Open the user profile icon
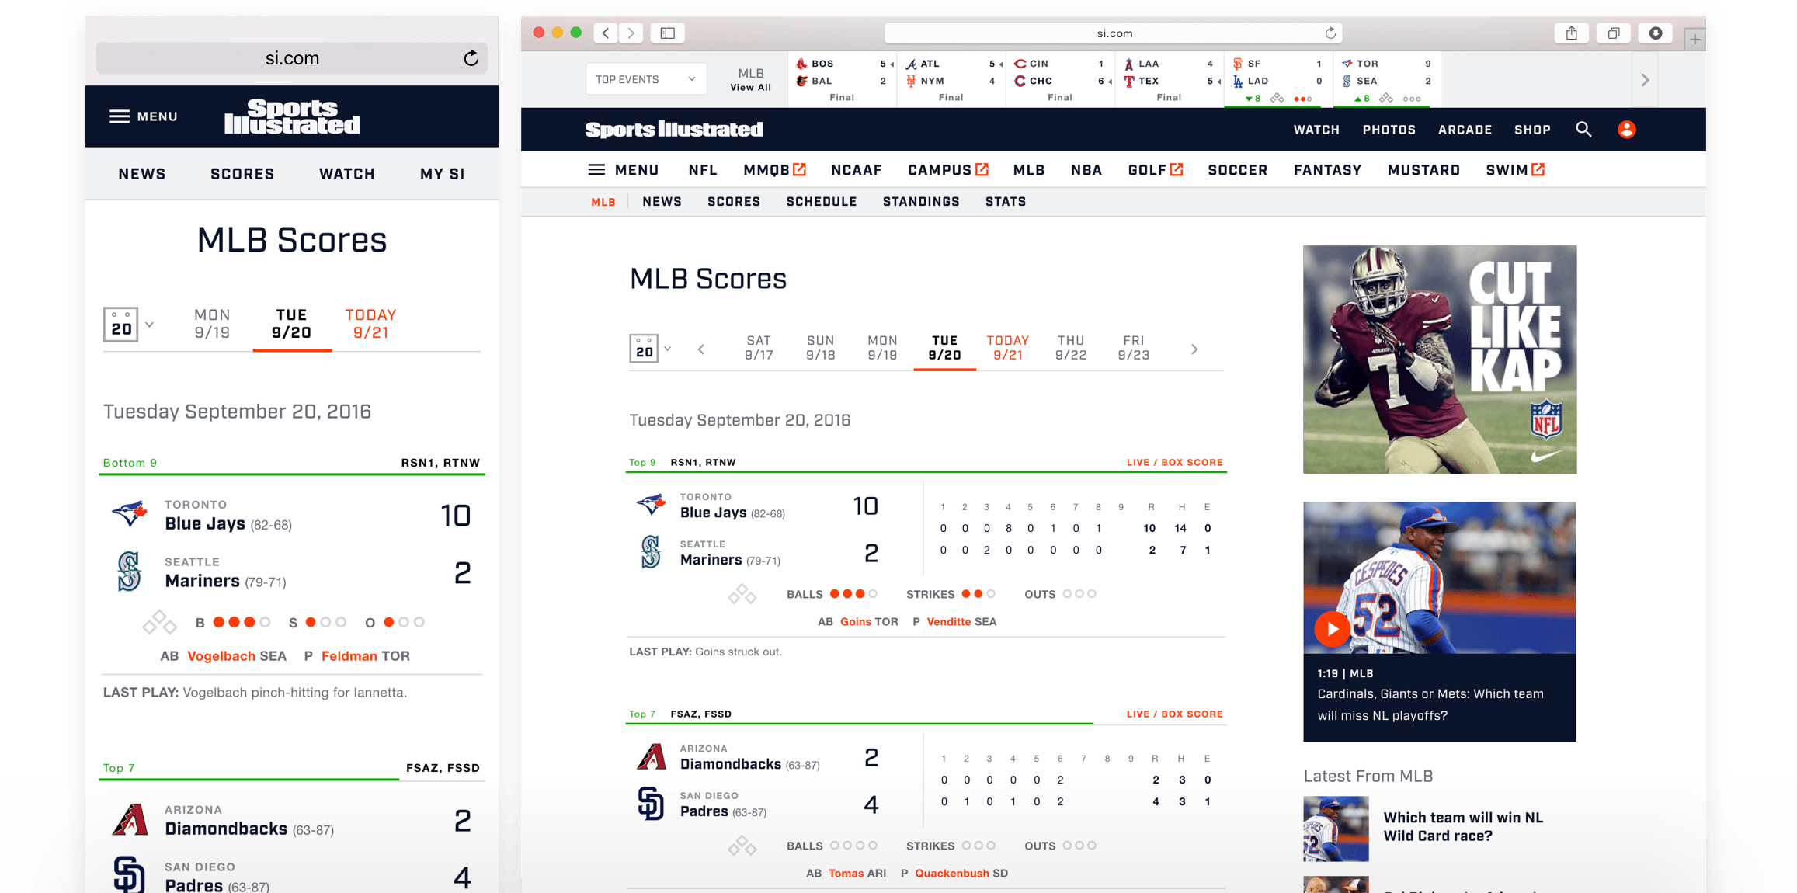 coord(1626,130)
